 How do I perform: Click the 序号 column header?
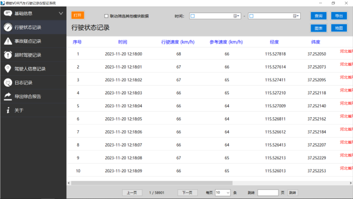77,42
